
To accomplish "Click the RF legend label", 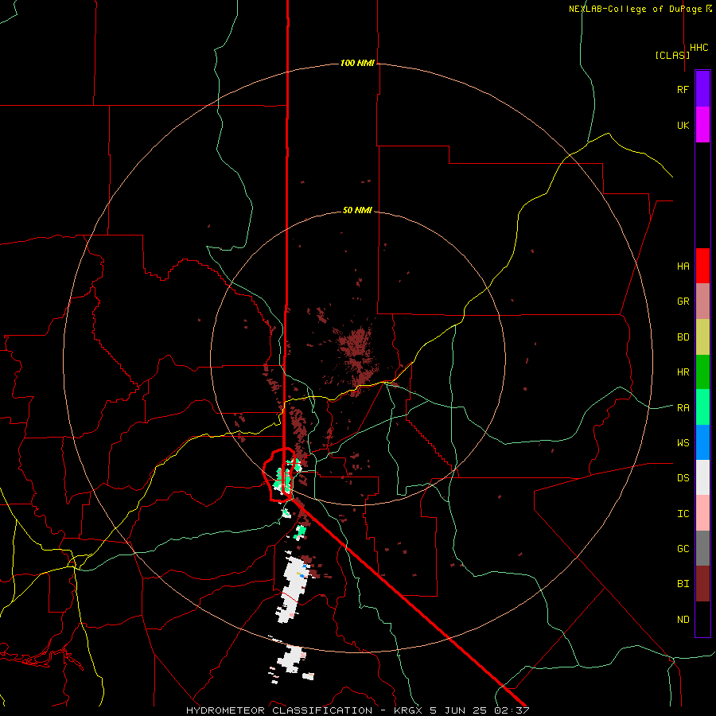I will click(x=683, y=89).
